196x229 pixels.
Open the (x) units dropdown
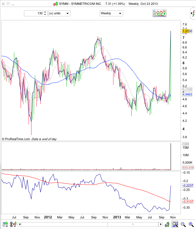(x=59, y=13)
